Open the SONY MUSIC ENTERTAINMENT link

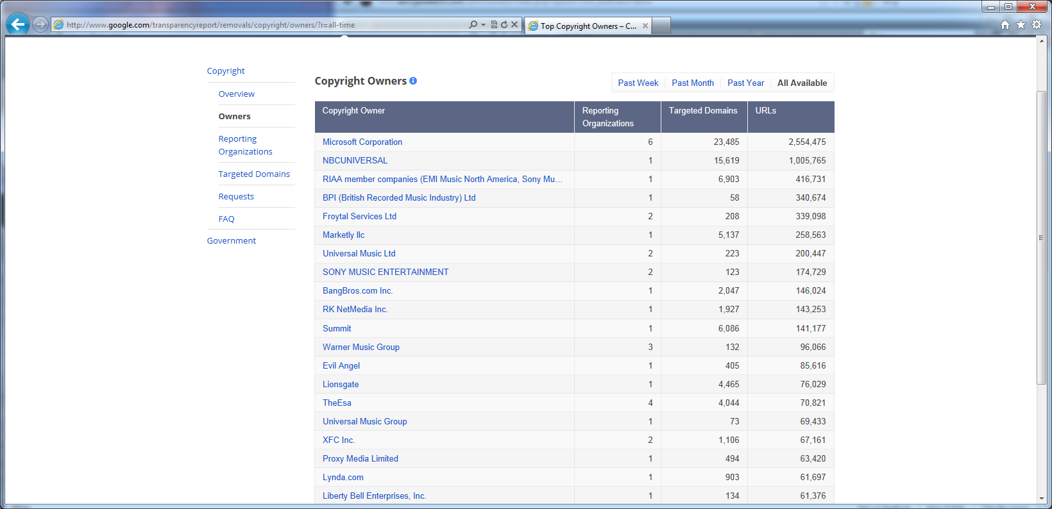(x=386, y=272)
